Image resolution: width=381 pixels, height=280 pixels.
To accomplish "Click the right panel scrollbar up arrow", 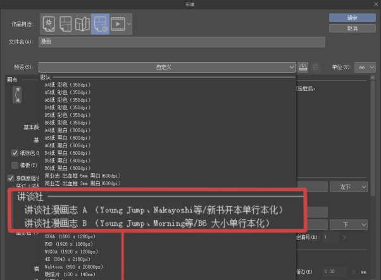I will [373, 78].
